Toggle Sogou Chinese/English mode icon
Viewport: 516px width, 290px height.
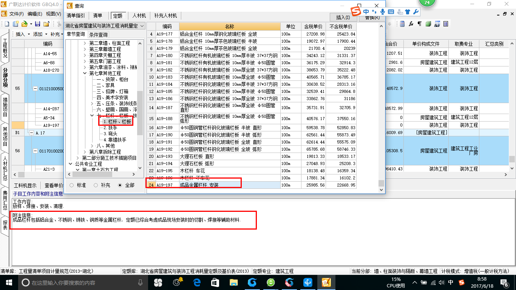pyautogui.click(x=366, y=12)
